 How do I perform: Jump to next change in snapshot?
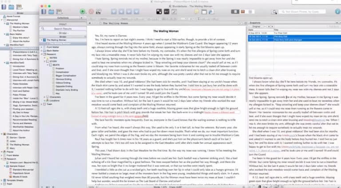pos(272,27)
